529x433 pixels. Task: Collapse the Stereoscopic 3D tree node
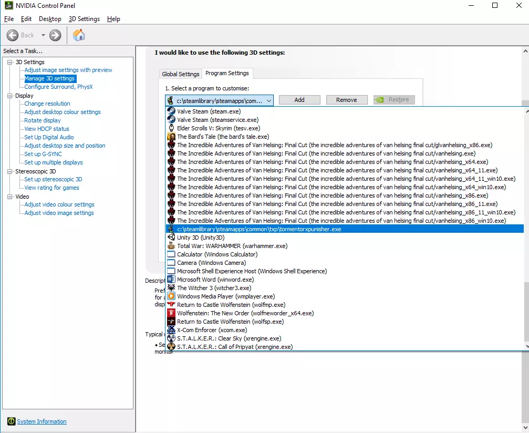tap(10, 171)
